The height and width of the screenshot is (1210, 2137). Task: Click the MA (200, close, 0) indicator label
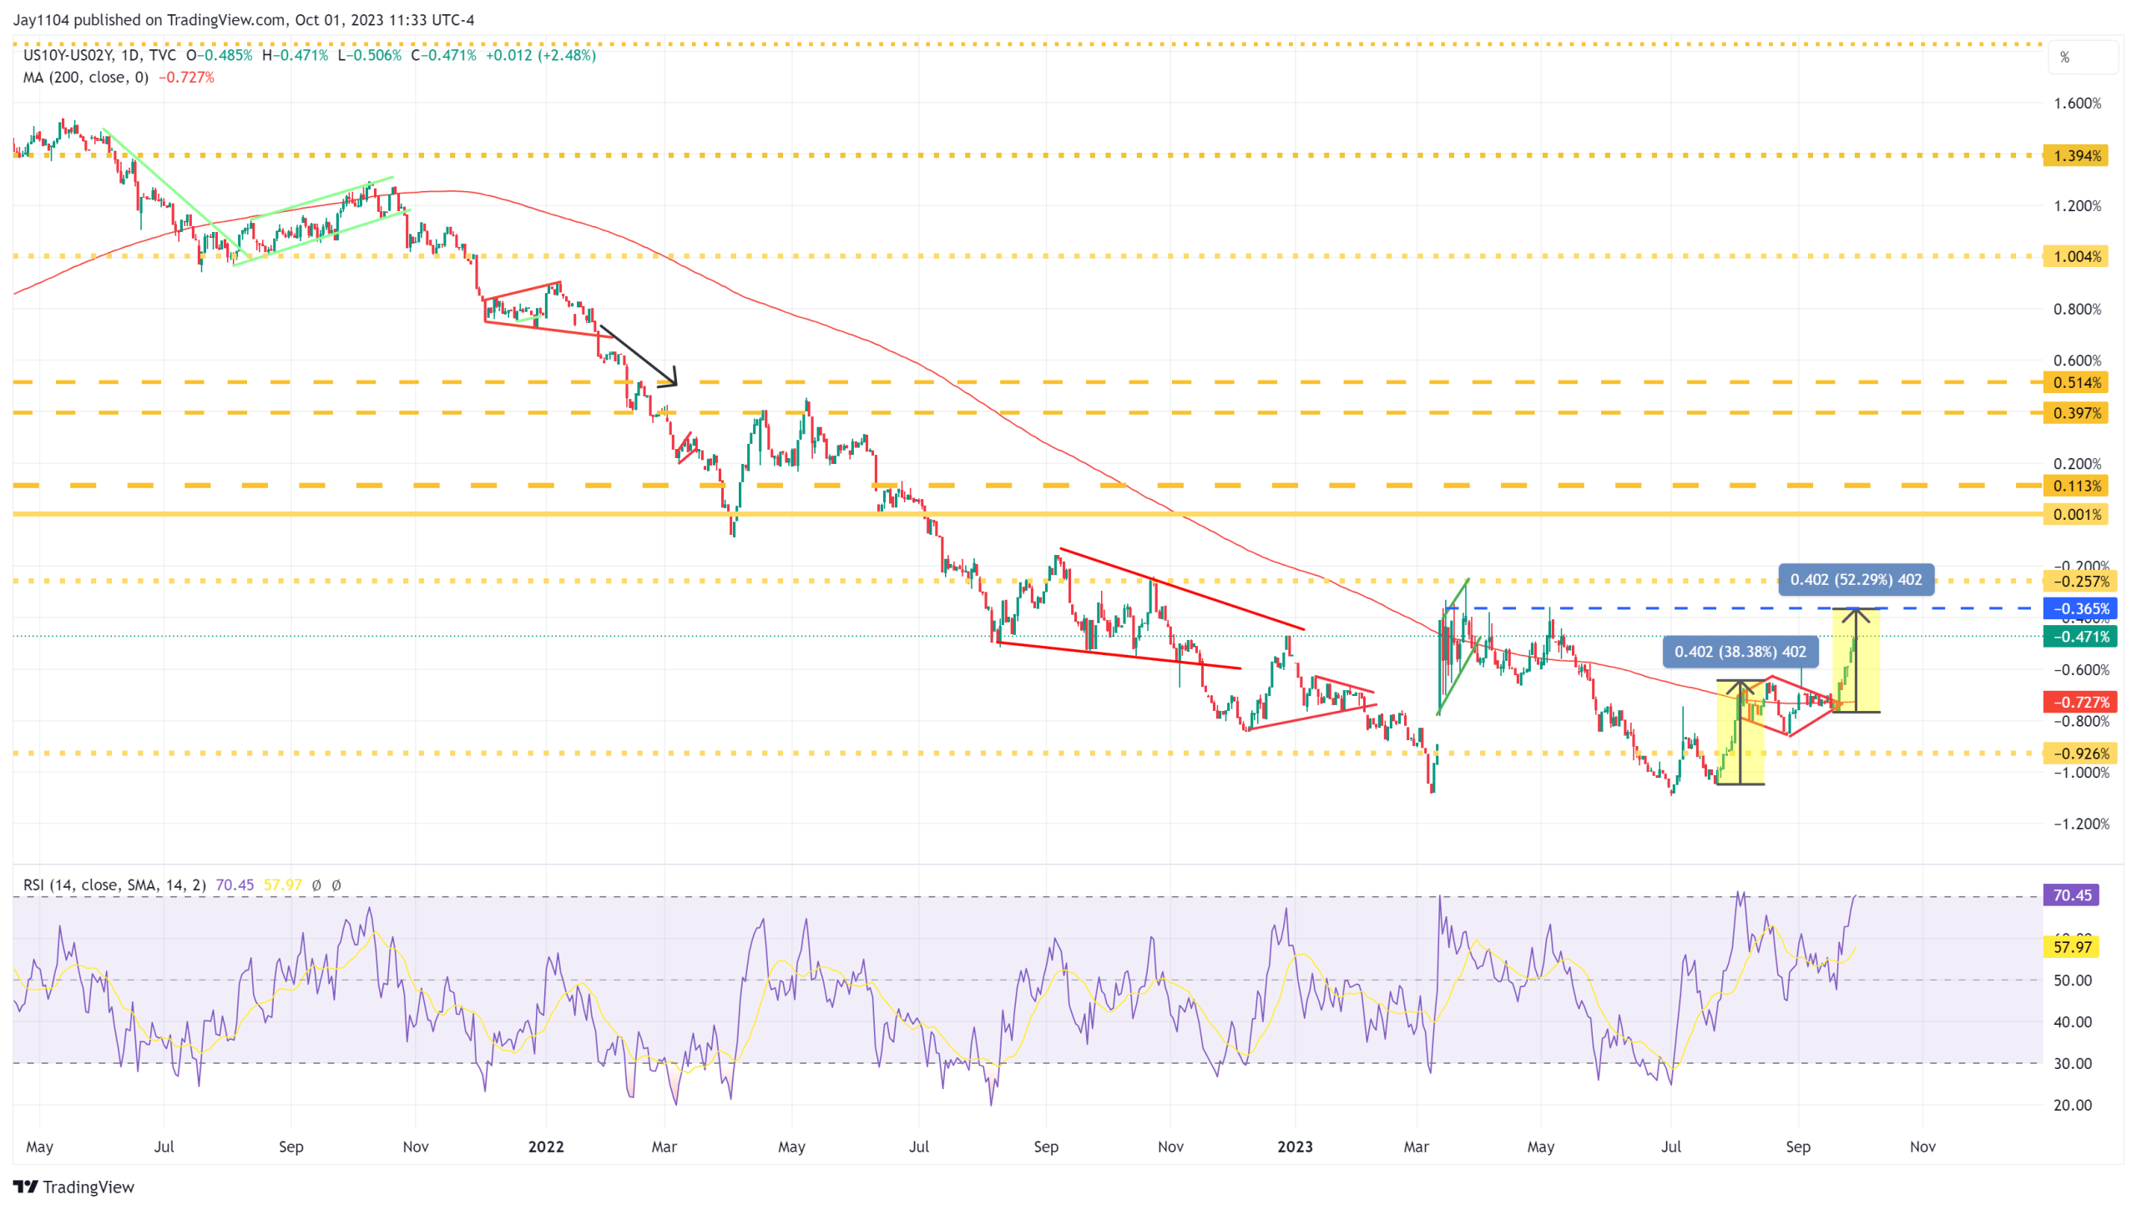(x=86, y=77)
